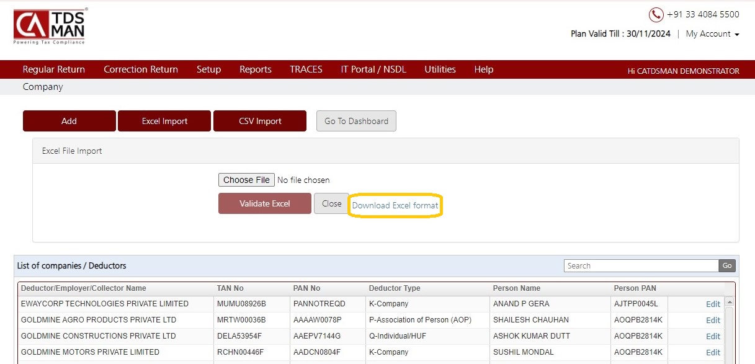The width and height of the screenshot is (755, 364).
Task: Go To Dashboard button
Action: (356, 121)
